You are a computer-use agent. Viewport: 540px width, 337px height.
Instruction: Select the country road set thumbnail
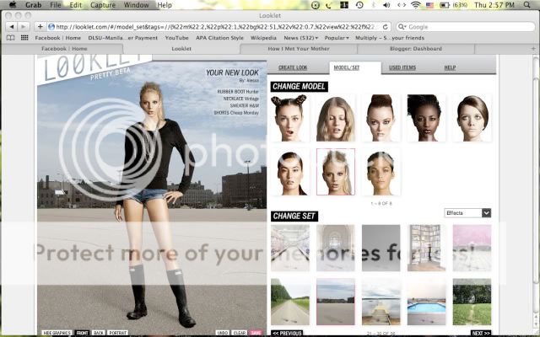[290, 302]
